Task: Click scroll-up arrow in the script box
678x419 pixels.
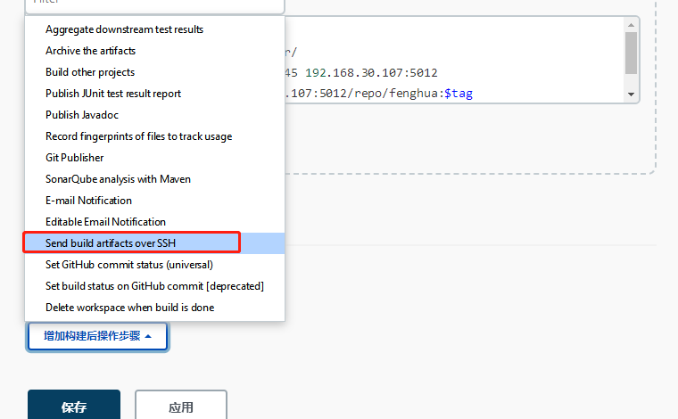Action: pos(631,25)
